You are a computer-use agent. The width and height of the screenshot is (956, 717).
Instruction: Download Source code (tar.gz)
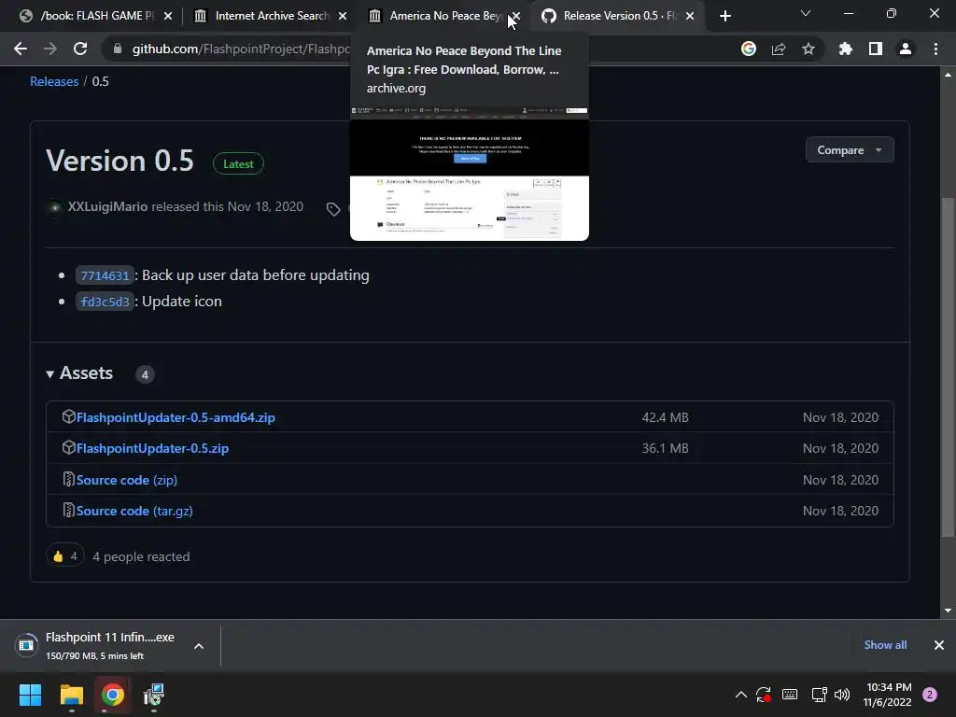[x=134, y=511]
